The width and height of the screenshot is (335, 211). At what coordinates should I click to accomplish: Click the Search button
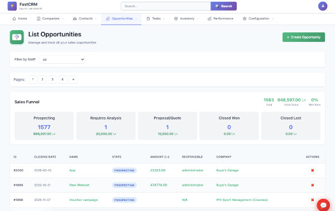223,6
